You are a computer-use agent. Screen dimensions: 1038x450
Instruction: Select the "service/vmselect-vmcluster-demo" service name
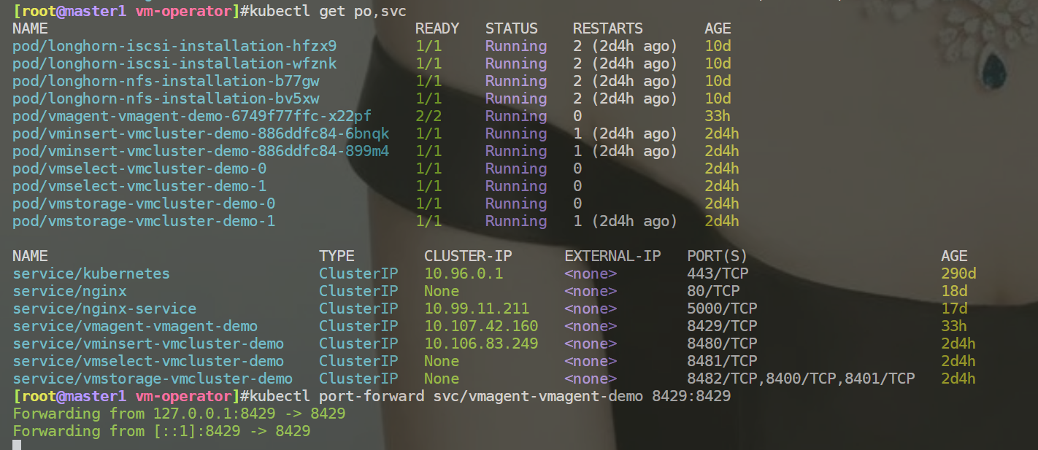[x=148, y=361]
